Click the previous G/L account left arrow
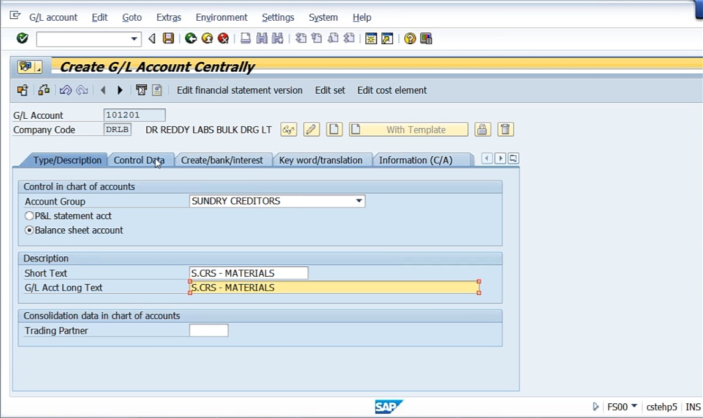Viewport: 703px width, 418px height. point(103,90)
